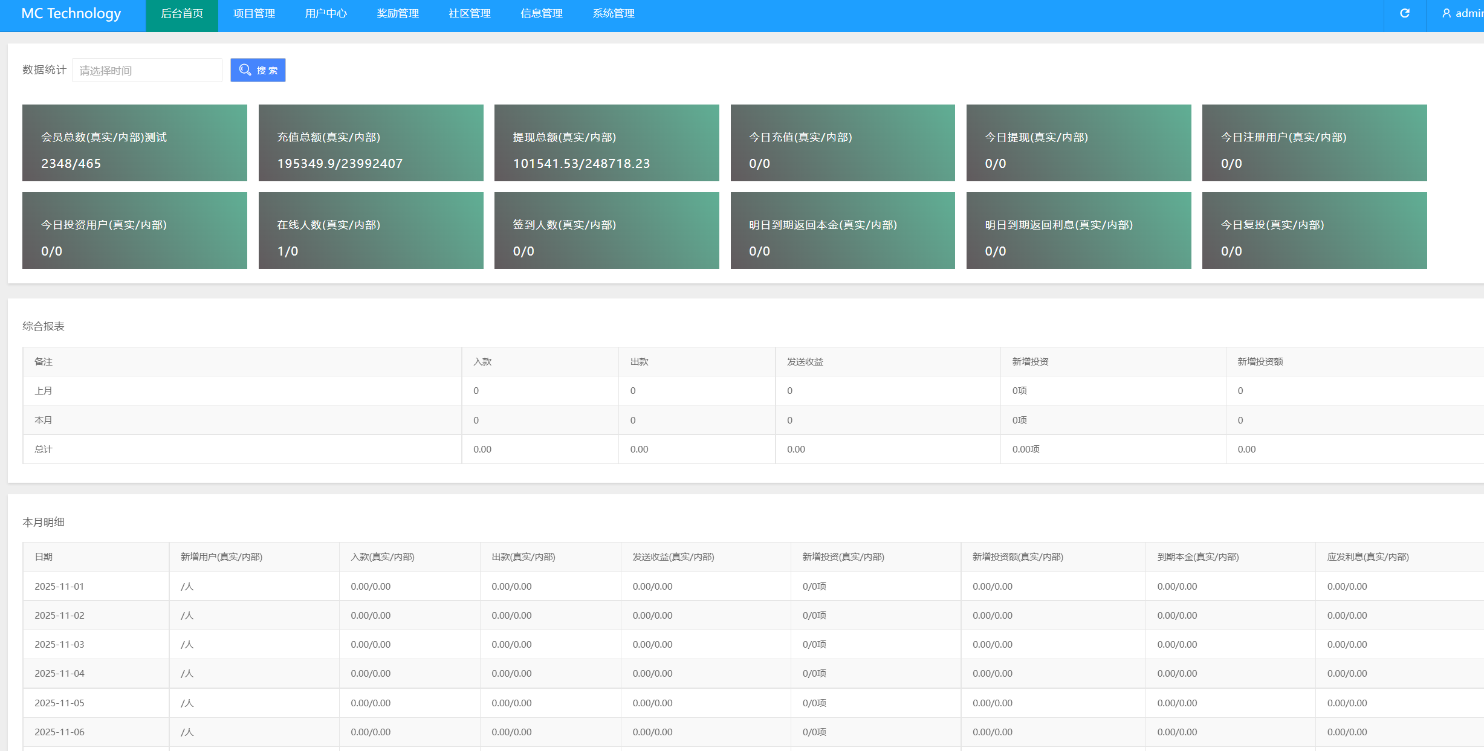The image size is (1484, 751).
Task: Open the 信息管理 menu
Action: click(542, 14)
